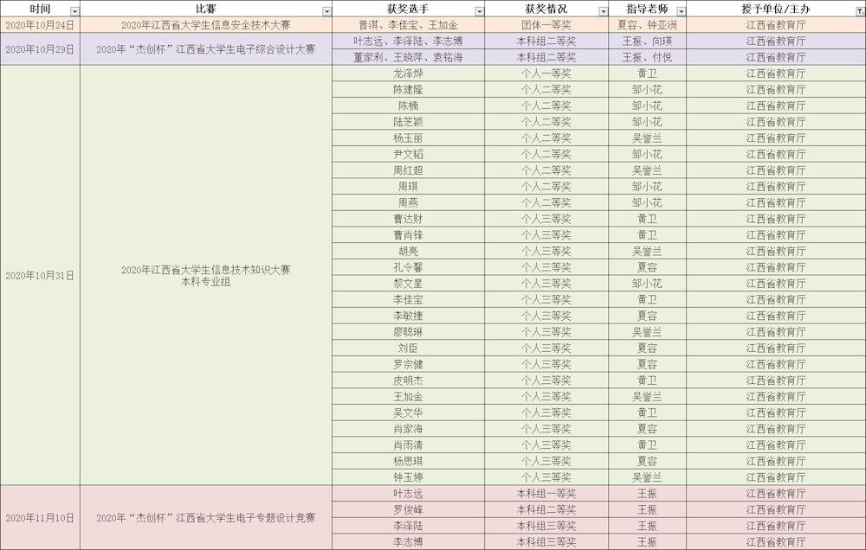Open the 获奖情况 column filter dropdown
This screenshot has width=866, height=550.
point(603,10)
